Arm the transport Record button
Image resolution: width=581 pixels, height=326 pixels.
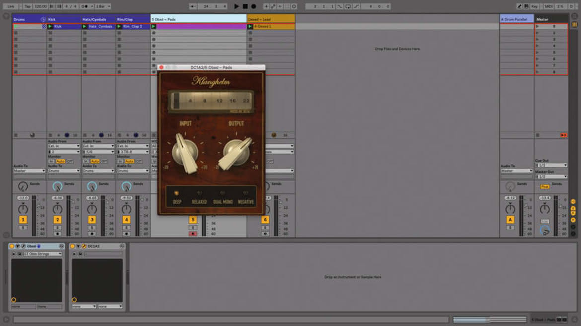tap(253, 6)
